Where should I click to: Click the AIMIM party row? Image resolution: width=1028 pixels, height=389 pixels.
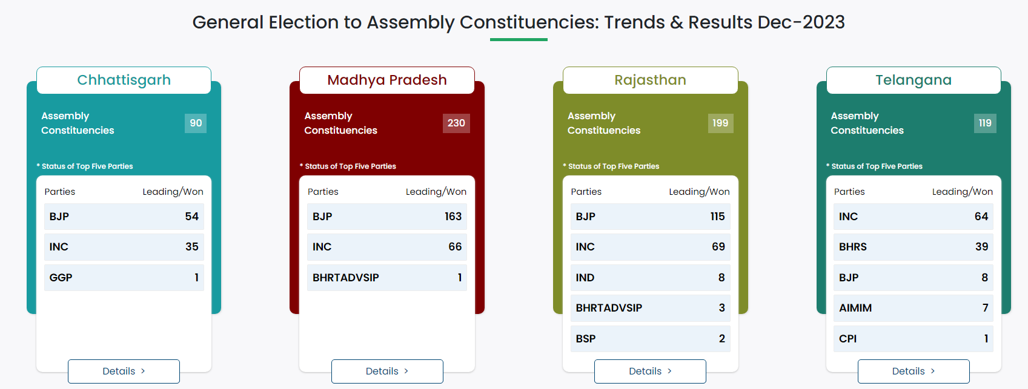click(x=914, y=308)
